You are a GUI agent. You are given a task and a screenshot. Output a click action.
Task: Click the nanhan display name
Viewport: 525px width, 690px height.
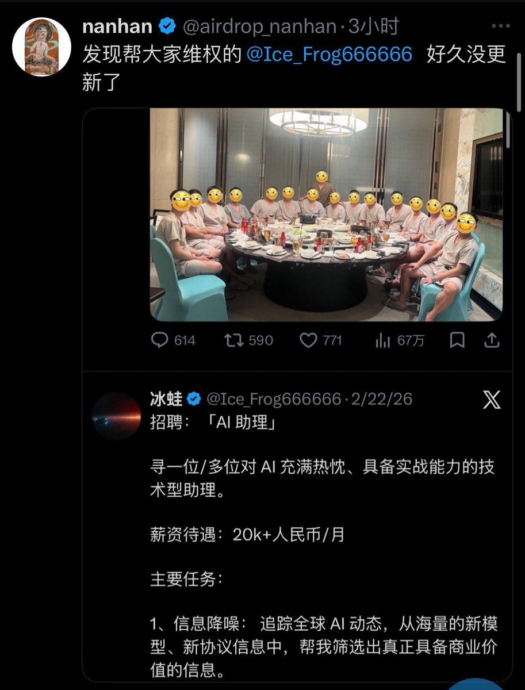[117, 26]
